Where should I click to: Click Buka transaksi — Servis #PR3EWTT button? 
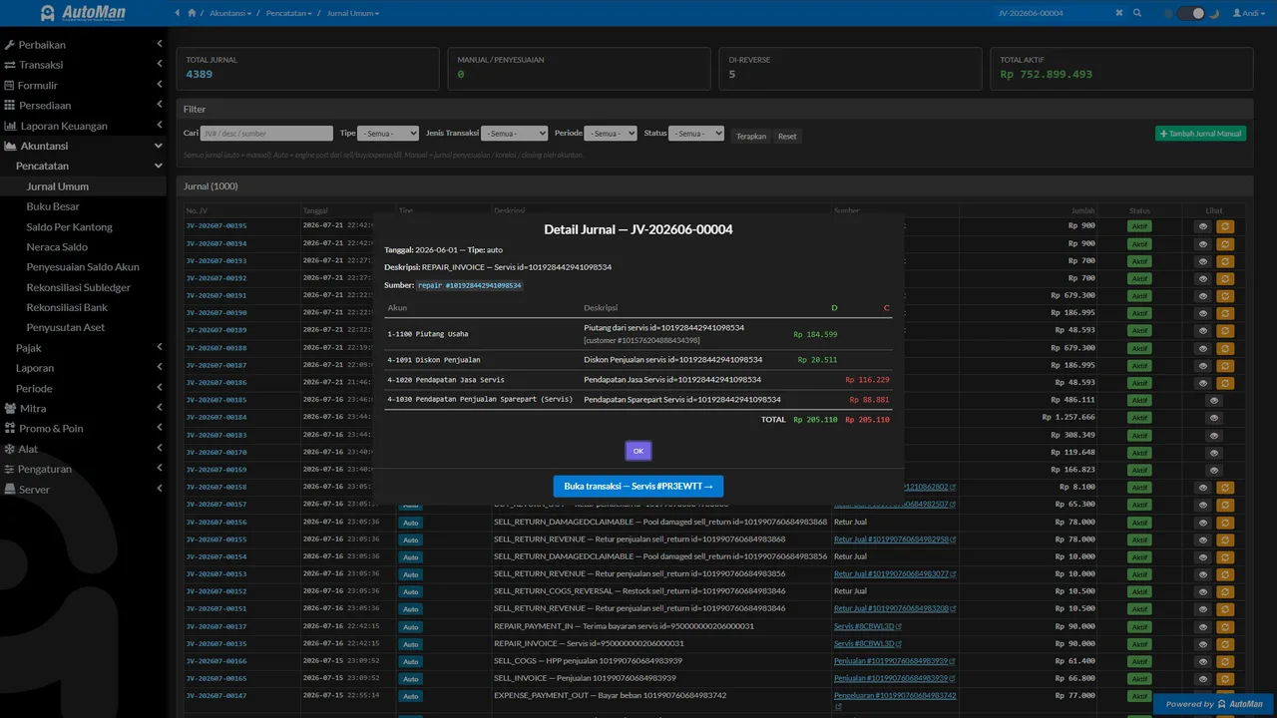(x=638, y=487)
